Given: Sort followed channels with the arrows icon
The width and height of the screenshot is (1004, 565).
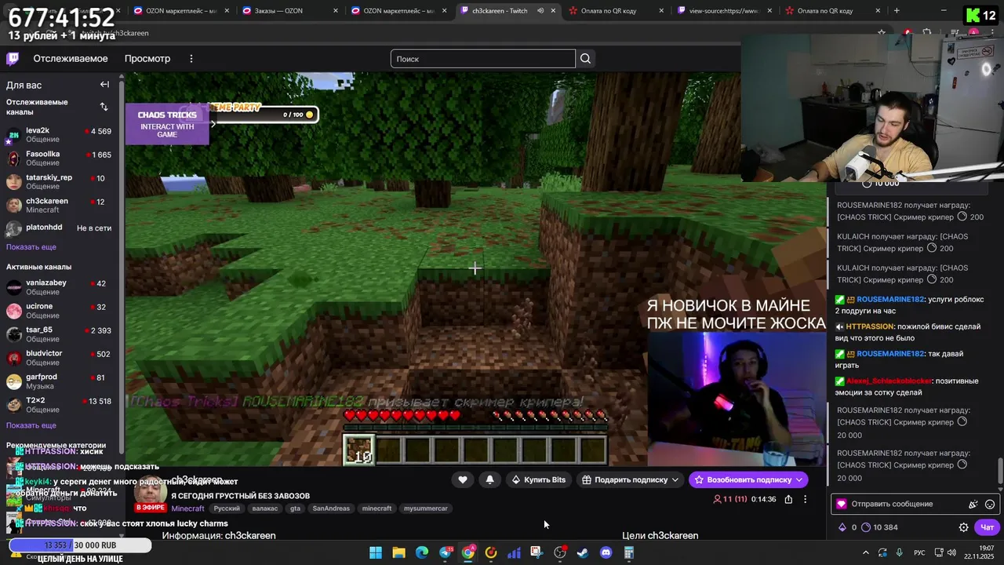Looking at the screenshot, I should pyautogui.click(x=104, y=107).
